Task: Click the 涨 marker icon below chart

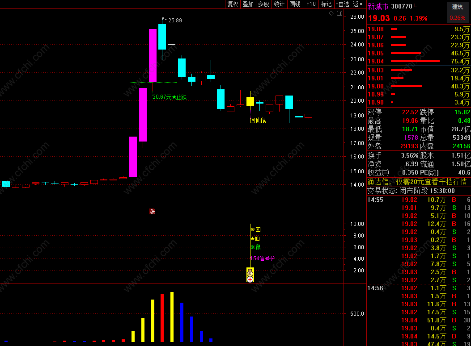Action: tap(152, 211)
